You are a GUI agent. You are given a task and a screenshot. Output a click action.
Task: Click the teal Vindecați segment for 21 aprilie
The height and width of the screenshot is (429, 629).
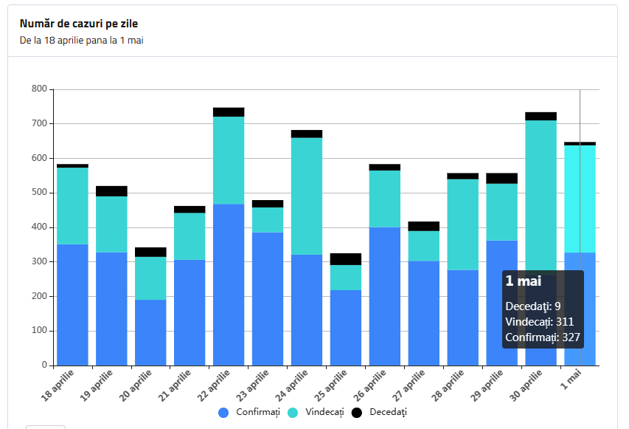tap(190, 236)
